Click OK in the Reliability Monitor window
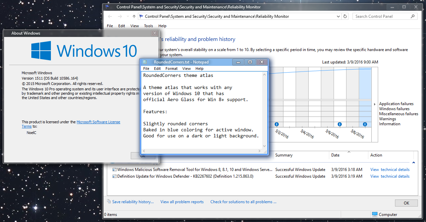This screenshot has width=426, height=222. point(406,203)
